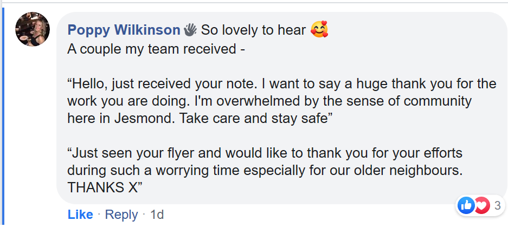Open the 1d comment timestamp

tap(157, 215)
